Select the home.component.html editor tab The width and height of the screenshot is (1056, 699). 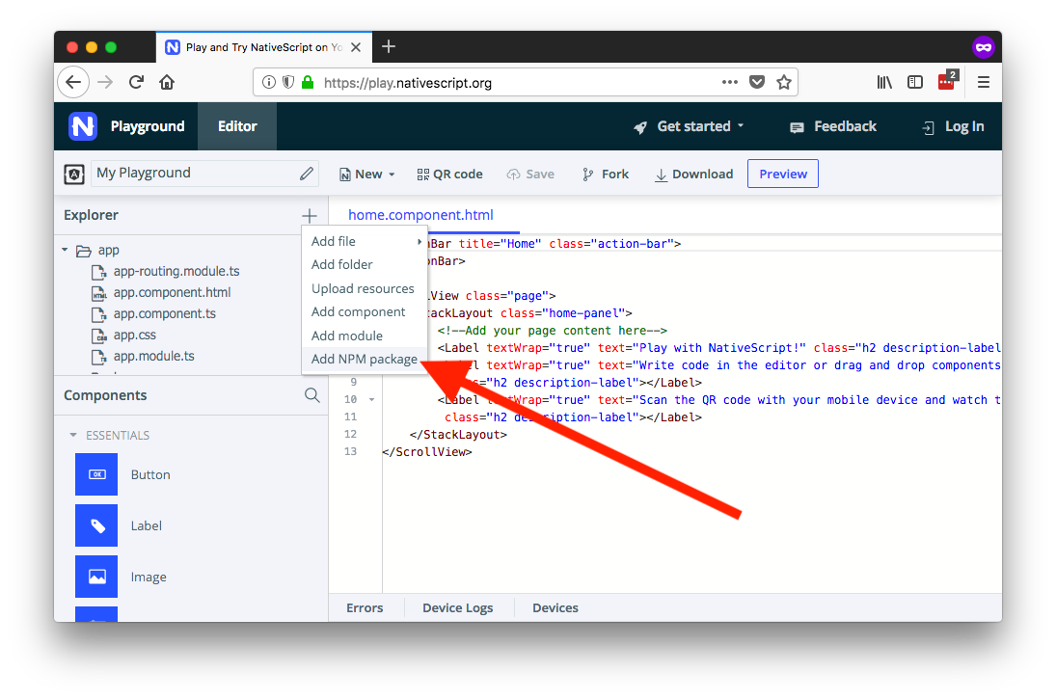pyautogui.click(x=420, y=215)
